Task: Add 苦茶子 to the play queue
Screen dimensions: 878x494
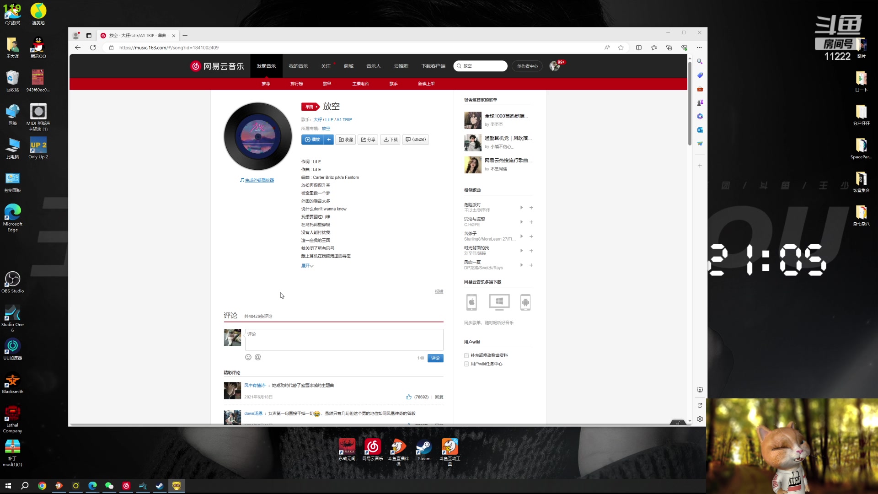Action: click(531, 236)
